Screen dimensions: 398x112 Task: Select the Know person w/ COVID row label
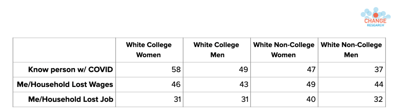click(x=71, y=70)
